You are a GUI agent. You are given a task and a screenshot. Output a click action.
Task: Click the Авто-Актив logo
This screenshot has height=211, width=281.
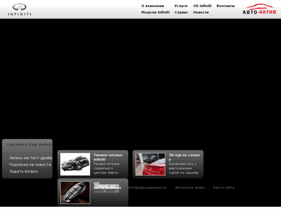click(259, 9)
